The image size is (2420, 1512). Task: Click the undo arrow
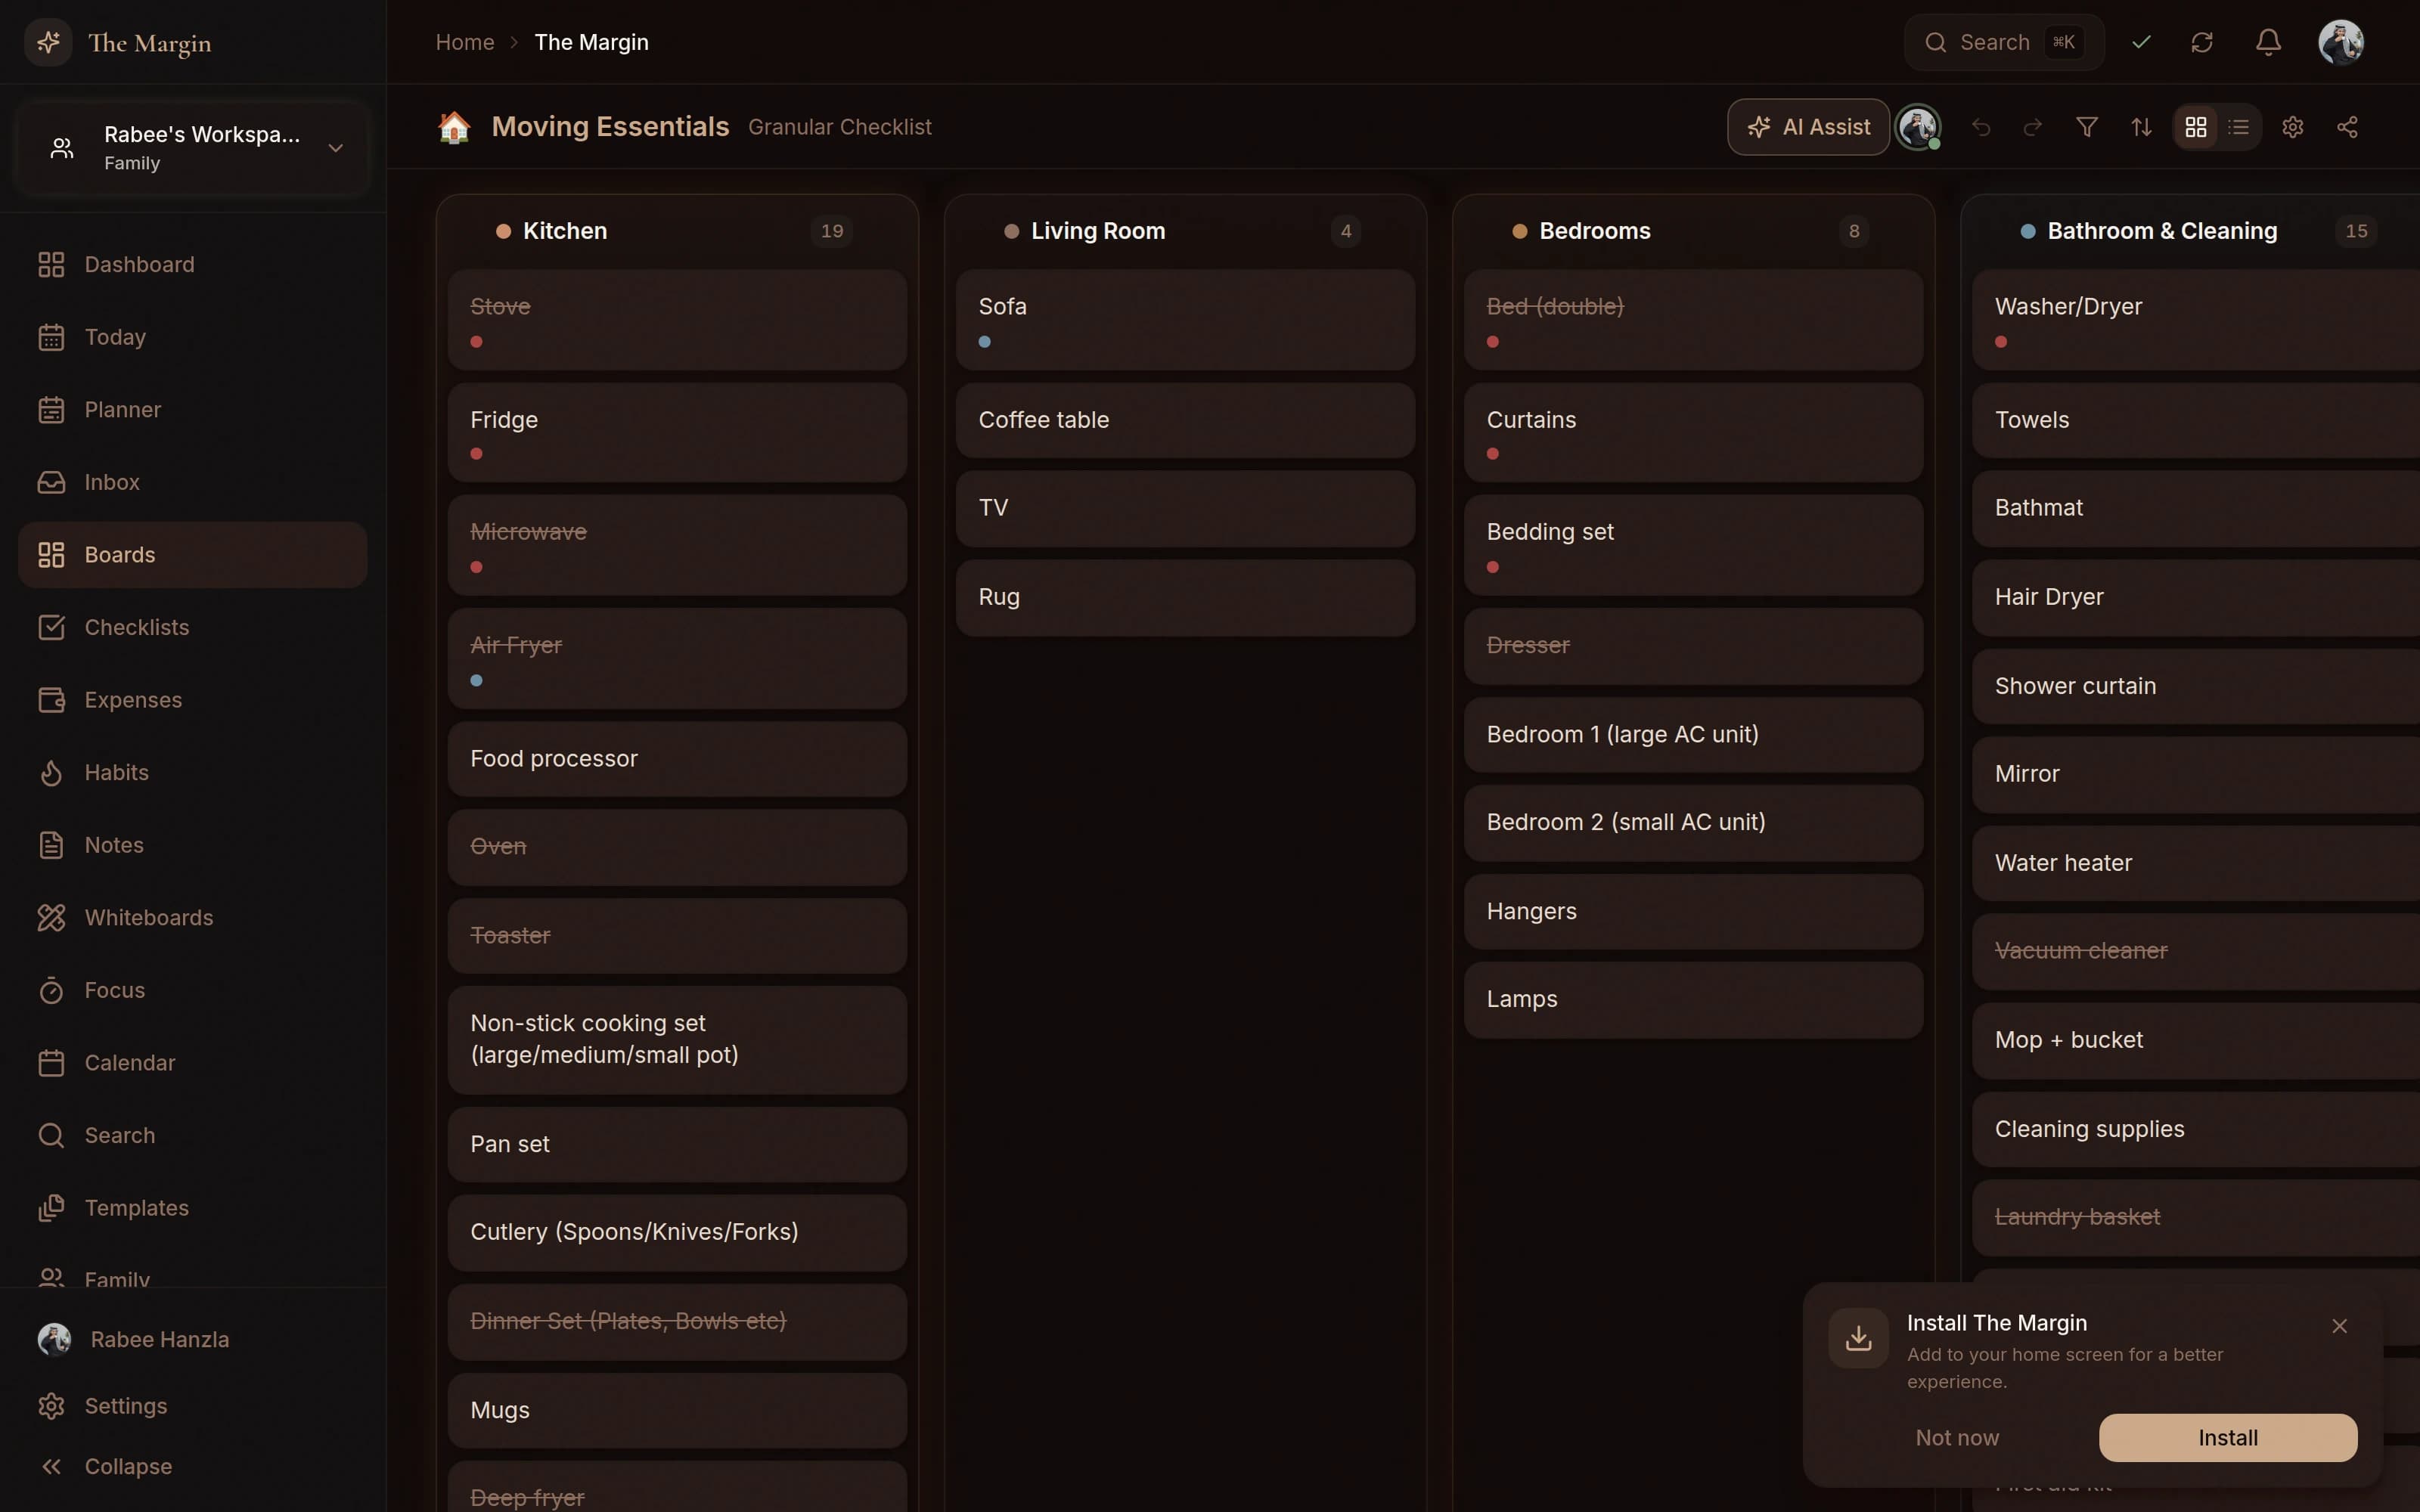tap(1981, 127)
